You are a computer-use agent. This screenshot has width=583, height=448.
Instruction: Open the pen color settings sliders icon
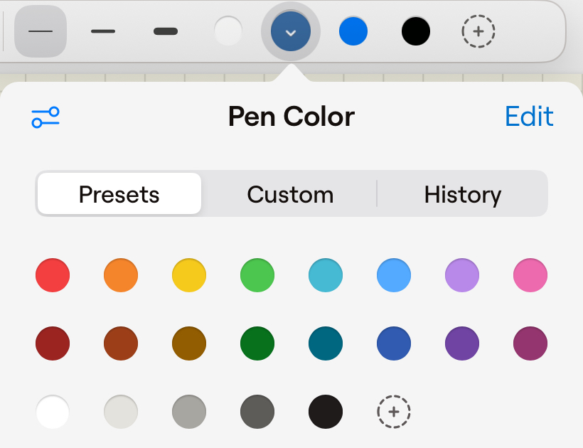pyautogui.click(x=45, y=116)
